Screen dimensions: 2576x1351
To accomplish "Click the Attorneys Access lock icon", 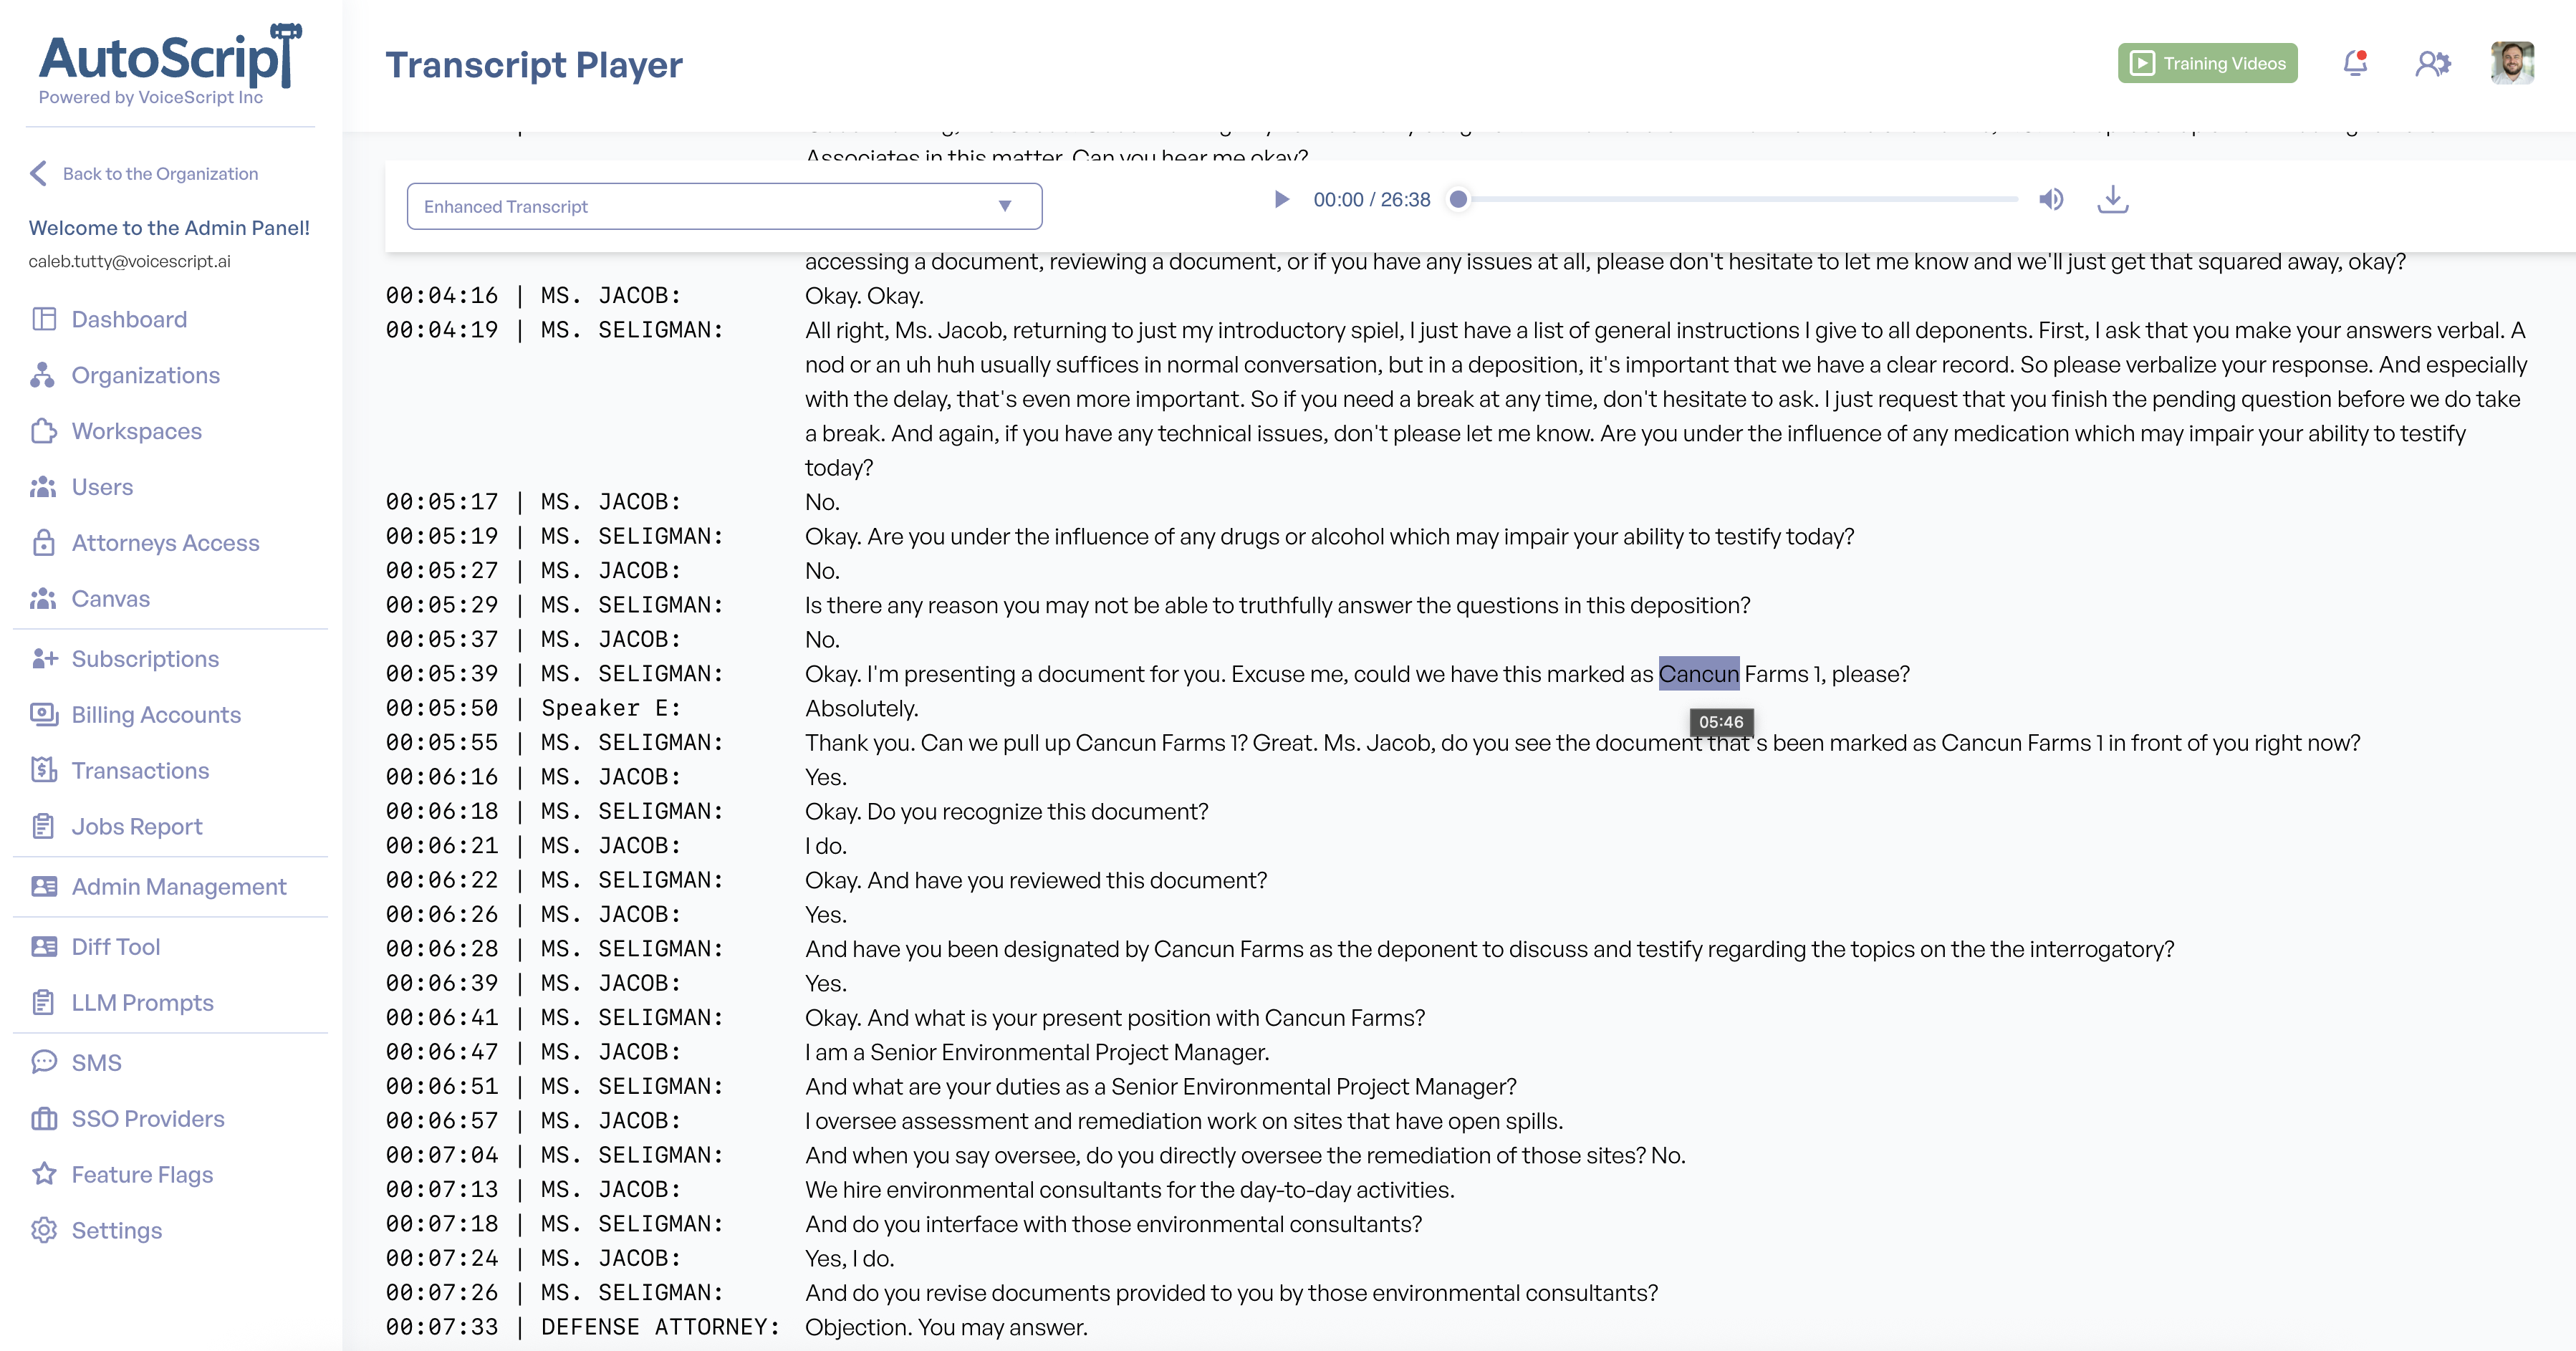I will (44, 543).
